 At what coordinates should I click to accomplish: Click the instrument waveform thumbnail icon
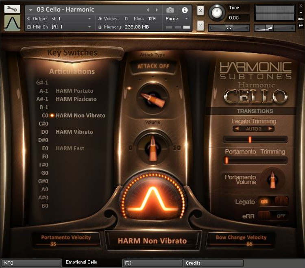coord(12,23)
